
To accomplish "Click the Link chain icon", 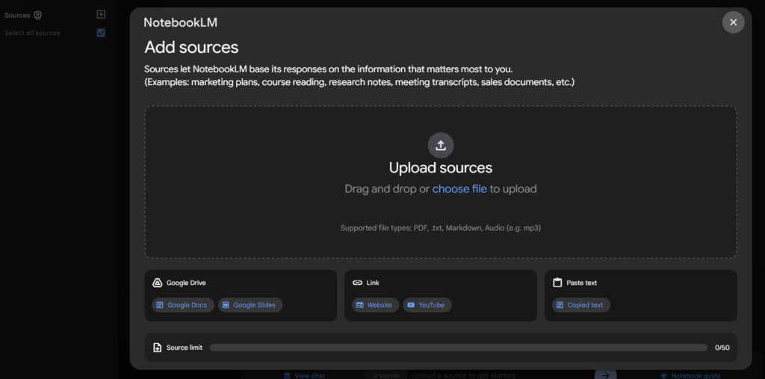I will pyautogui.click(x=357, y=283).
